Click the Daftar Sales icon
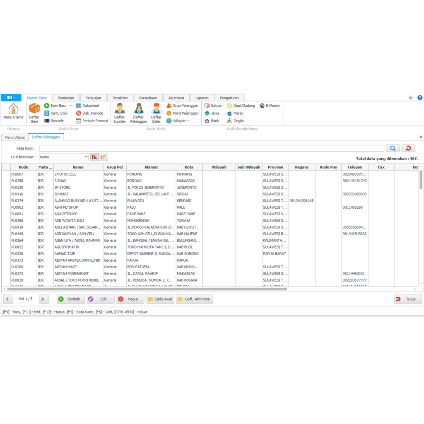The image size is (424, 424). pyautogui.click(x=156, y=113)
